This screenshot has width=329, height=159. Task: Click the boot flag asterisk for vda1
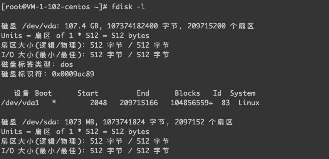tap(54, 103)
